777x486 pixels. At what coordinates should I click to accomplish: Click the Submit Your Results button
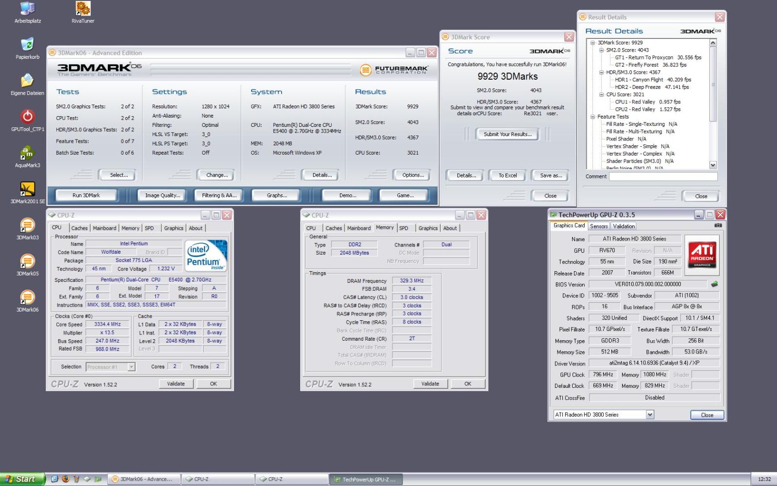[x=507, y=134]
